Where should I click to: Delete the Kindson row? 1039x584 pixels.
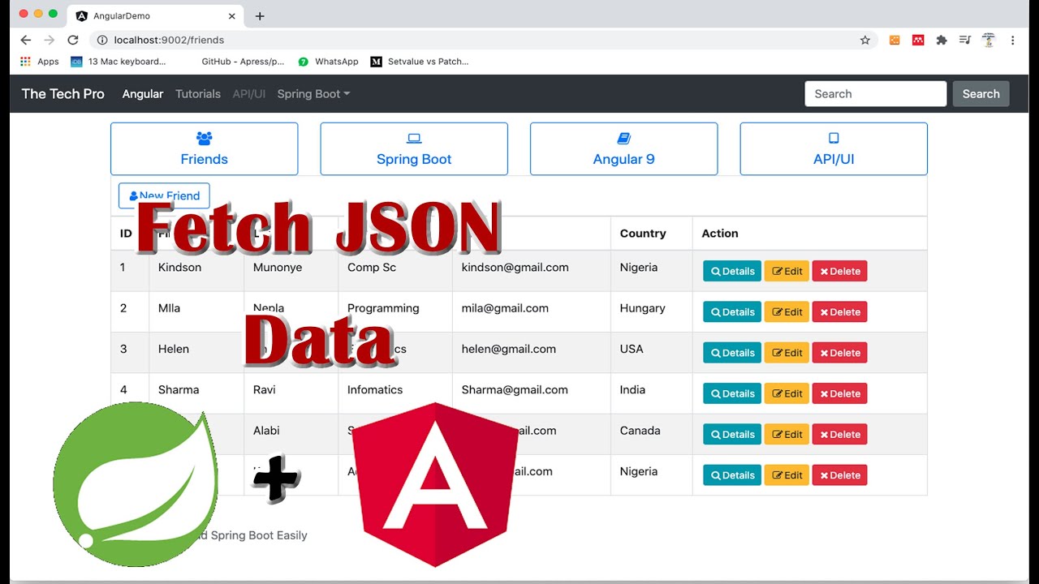(x=839, y=271)
